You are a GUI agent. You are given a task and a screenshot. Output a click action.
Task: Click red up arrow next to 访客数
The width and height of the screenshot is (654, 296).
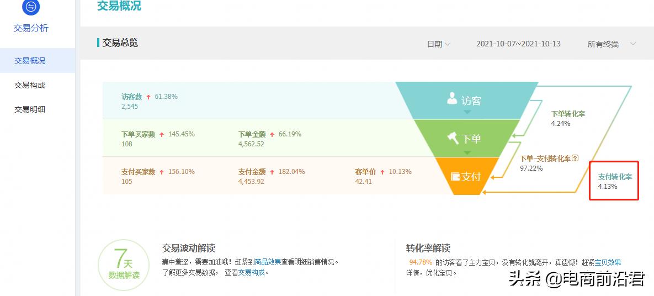coord(148,97)
